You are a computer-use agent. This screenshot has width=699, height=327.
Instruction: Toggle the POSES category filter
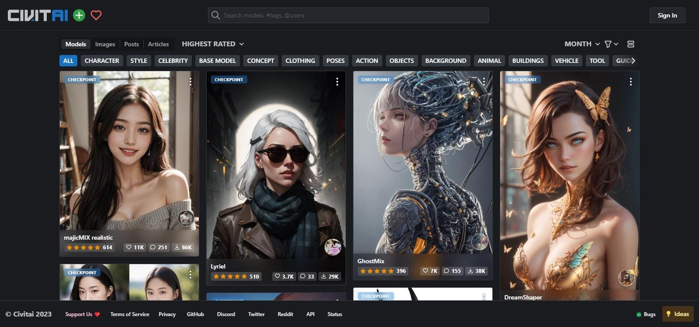click(336, 61)
